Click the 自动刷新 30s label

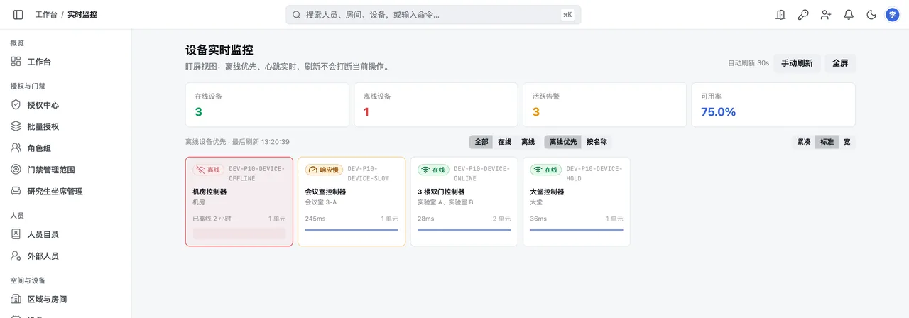click(749, 63)
